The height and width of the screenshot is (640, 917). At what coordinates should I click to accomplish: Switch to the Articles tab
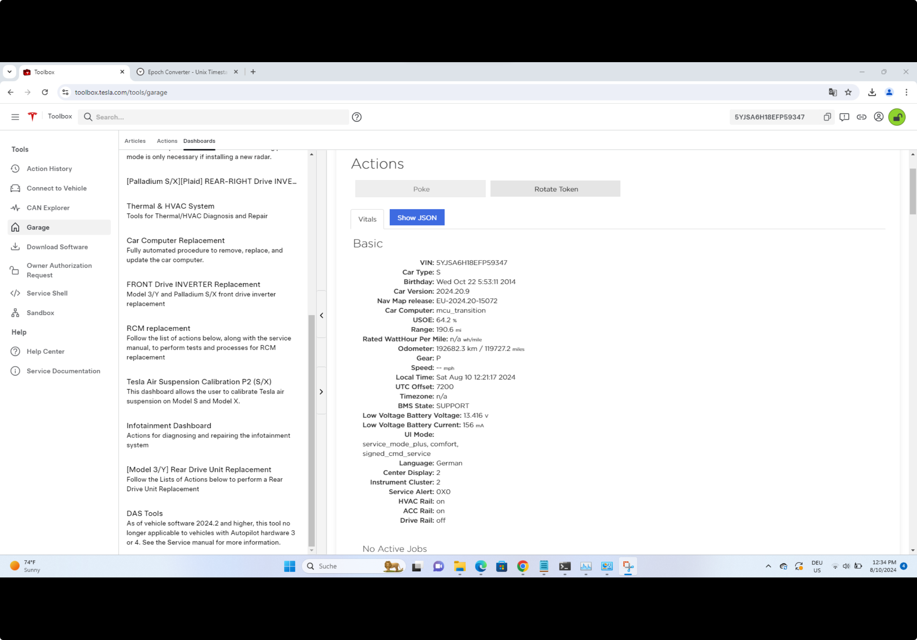tap(135, 141)
